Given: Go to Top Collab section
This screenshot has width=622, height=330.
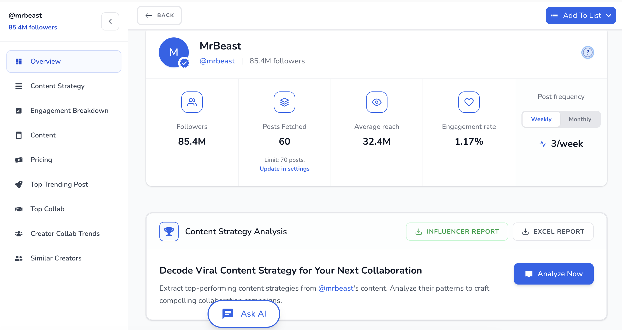Looking at the screenshot, I should point(64,209).
